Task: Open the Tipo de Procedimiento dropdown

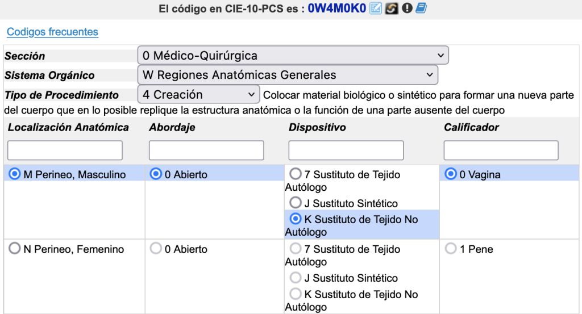Action: pyautogui.click(x=198, y=94)
